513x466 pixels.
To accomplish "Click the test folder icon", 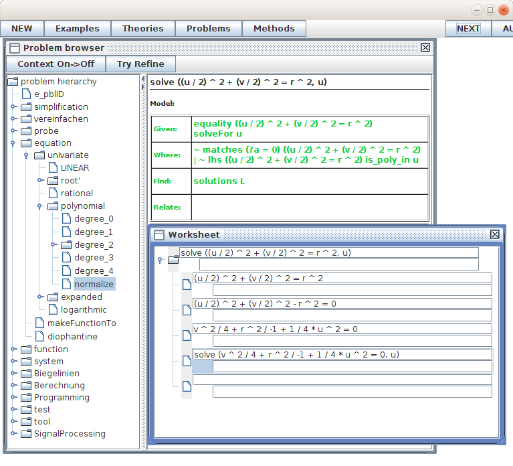I will (x=26, y=410).
